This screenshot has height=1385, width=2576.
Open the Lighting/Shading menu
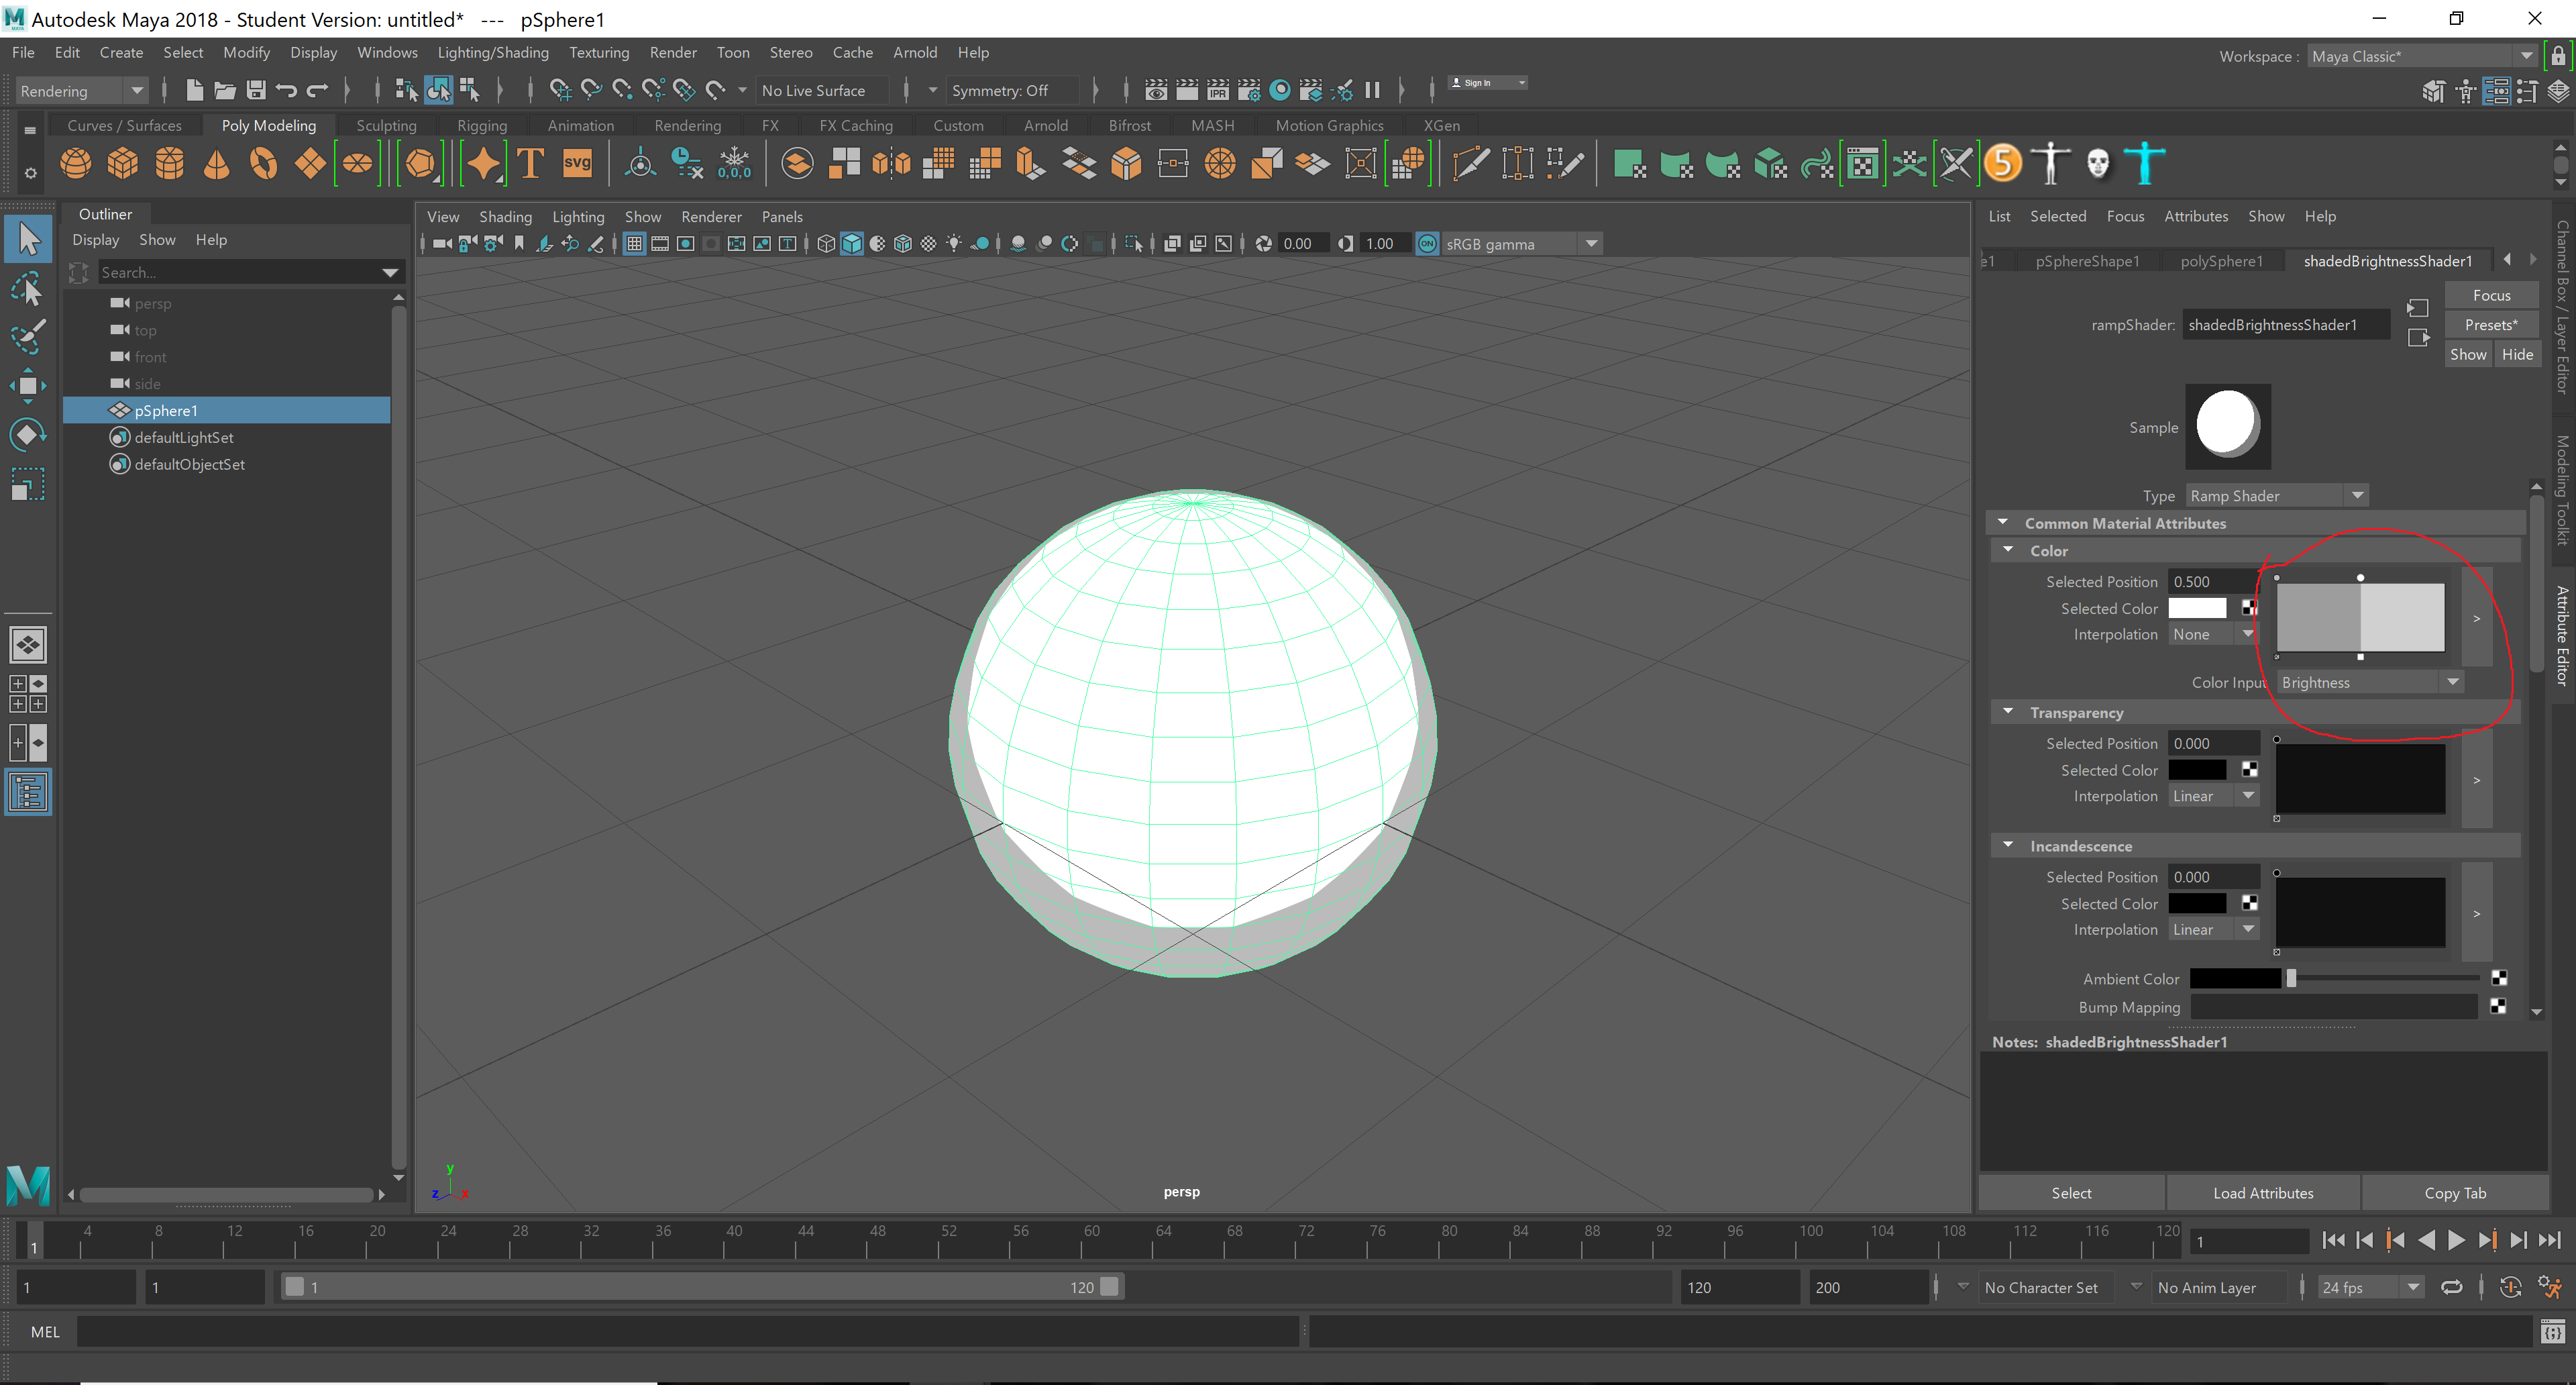[x=493, y=52]
